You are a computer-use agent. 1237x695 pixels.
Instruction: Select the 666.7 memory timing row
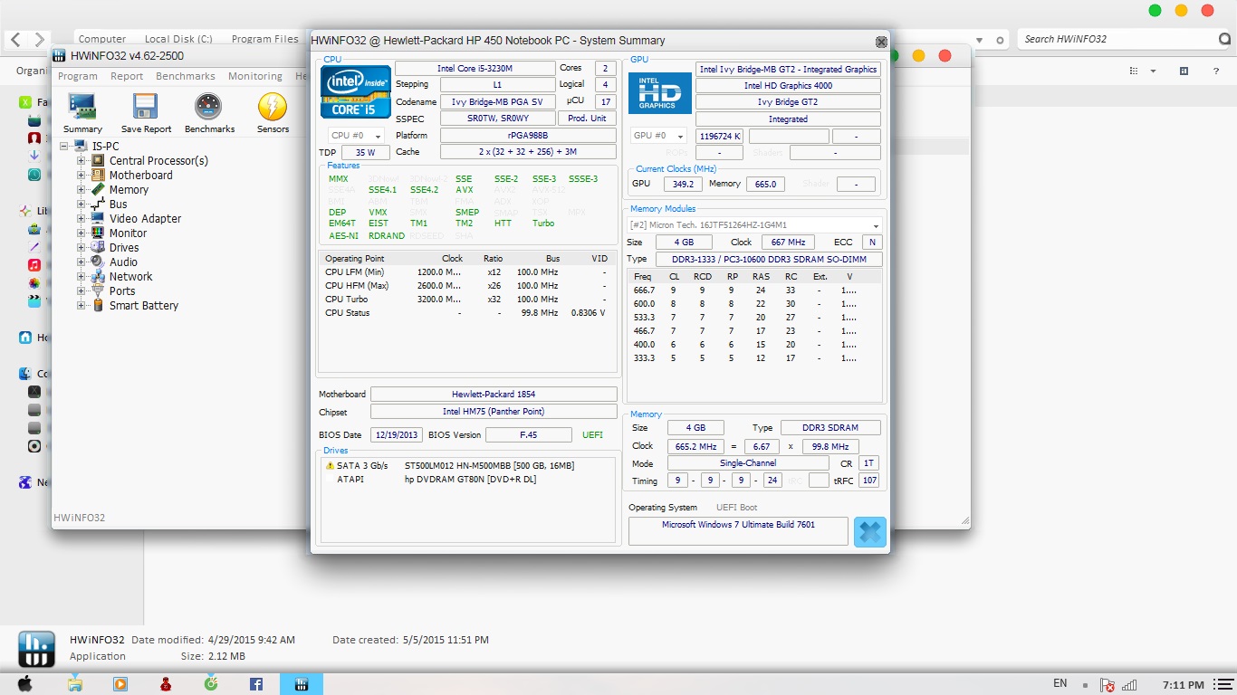click(x=753, y=290)
